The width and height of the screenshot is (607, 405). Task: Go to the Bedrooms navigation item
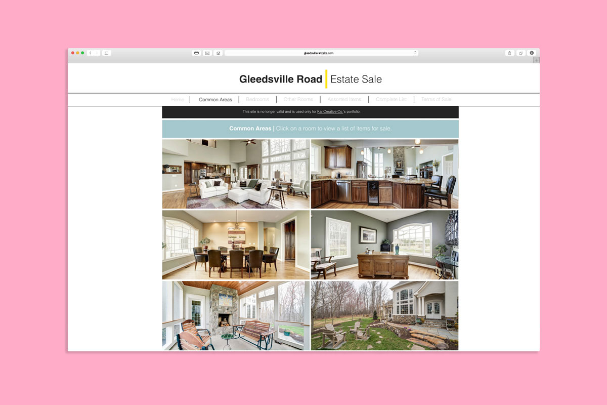pyautogui.click(x=257, y=100)
